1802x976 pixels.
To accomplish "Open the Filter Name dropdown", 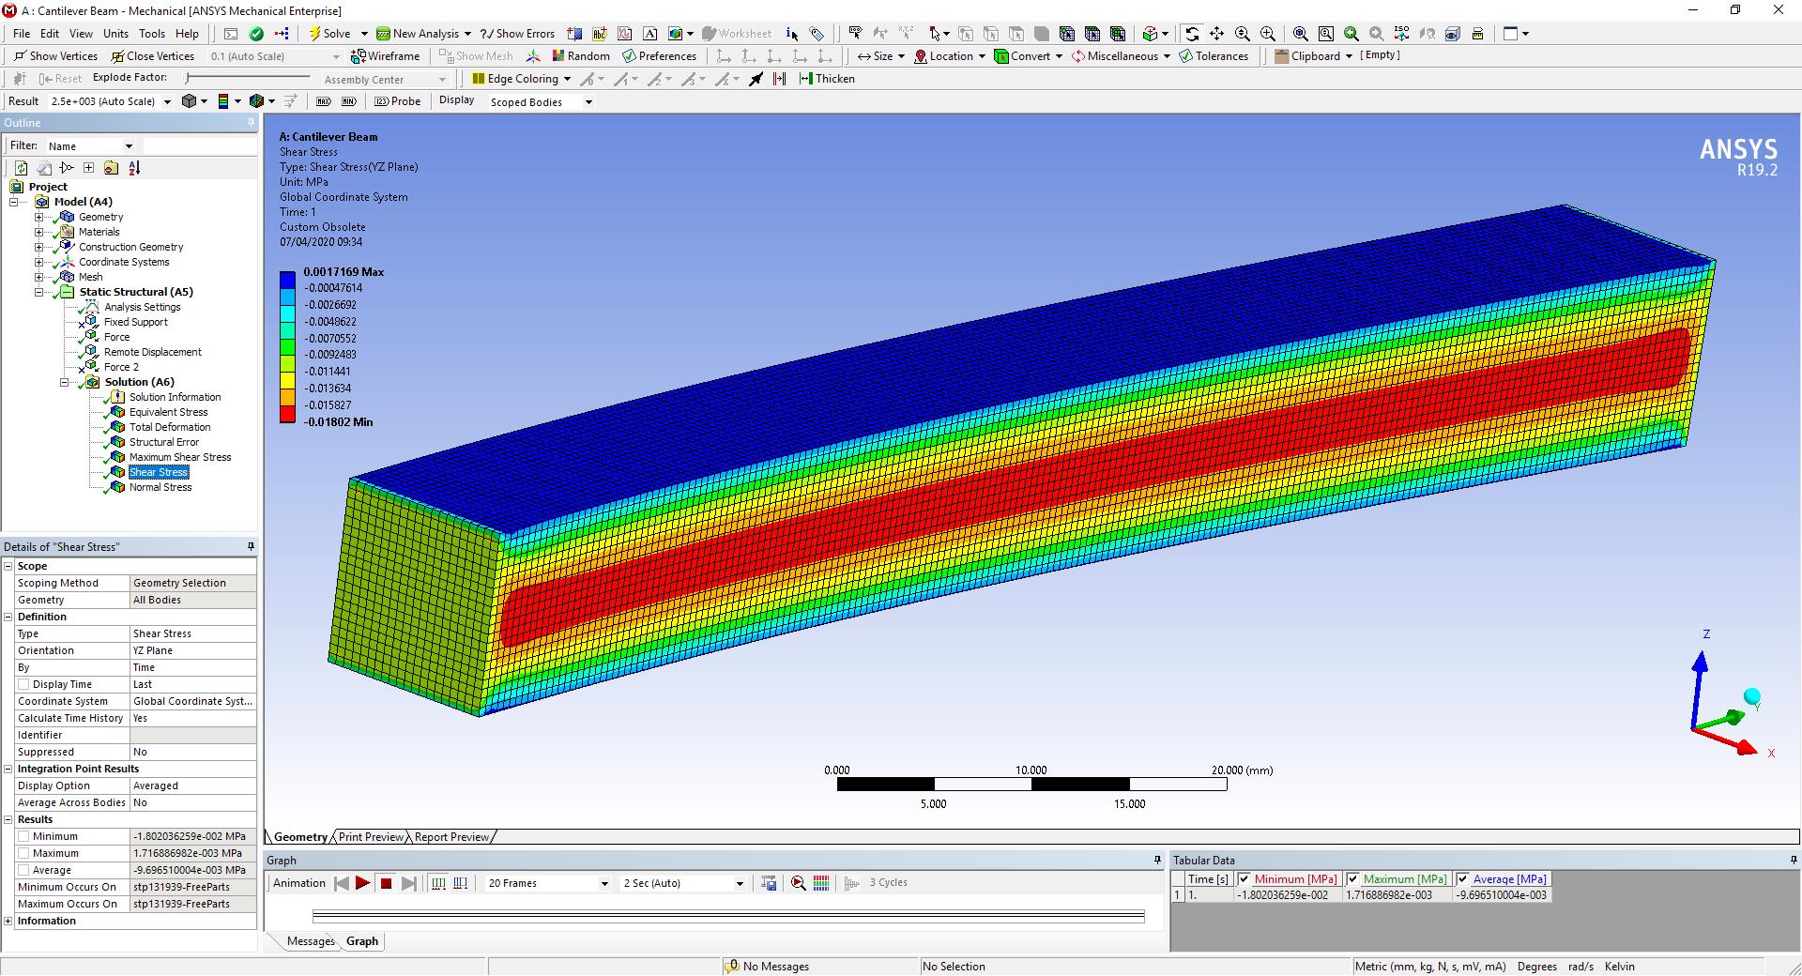I will pyautogui.click(x=129, y=146).
